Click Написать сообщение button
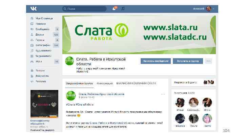Viewport: 244px width, 137px height. [156, 61]
